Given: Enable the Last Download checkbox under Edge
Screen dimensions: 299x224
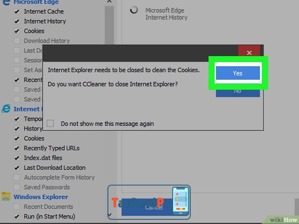Looking at the screenshot, I should pos(17,50).
